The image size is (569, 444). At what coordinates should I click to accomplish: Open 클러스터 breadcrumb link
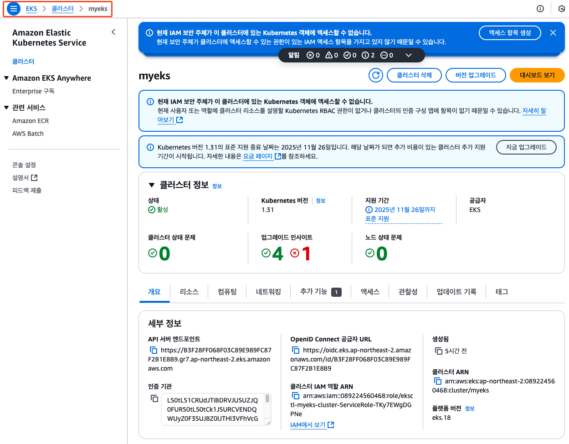[x=62, y=9]
